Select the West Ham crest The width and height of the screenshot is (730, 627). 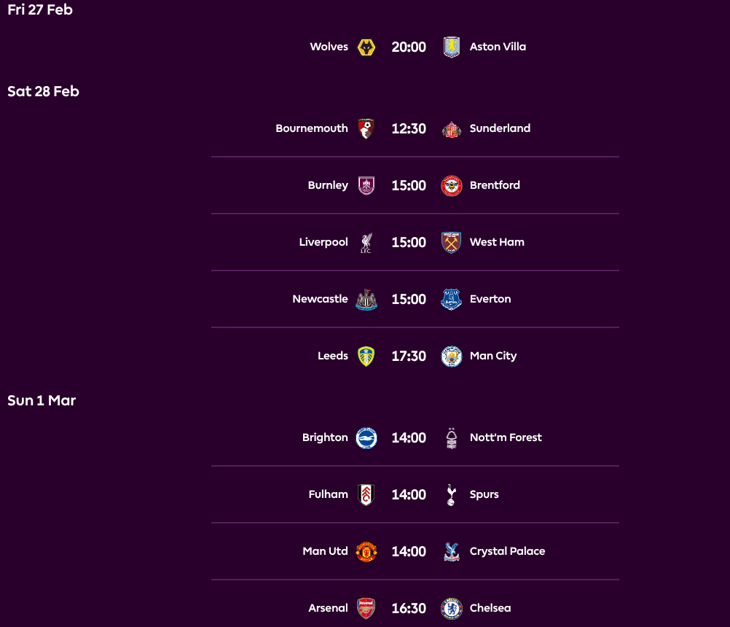click(x=451, y=241)
